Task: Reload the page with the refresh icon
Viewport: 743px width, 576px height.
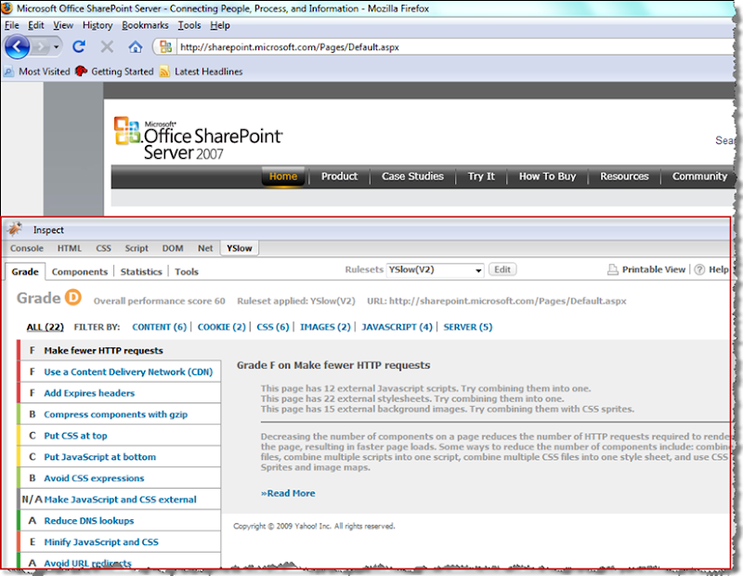Action: pyautogui.click(x=79, y=46)
